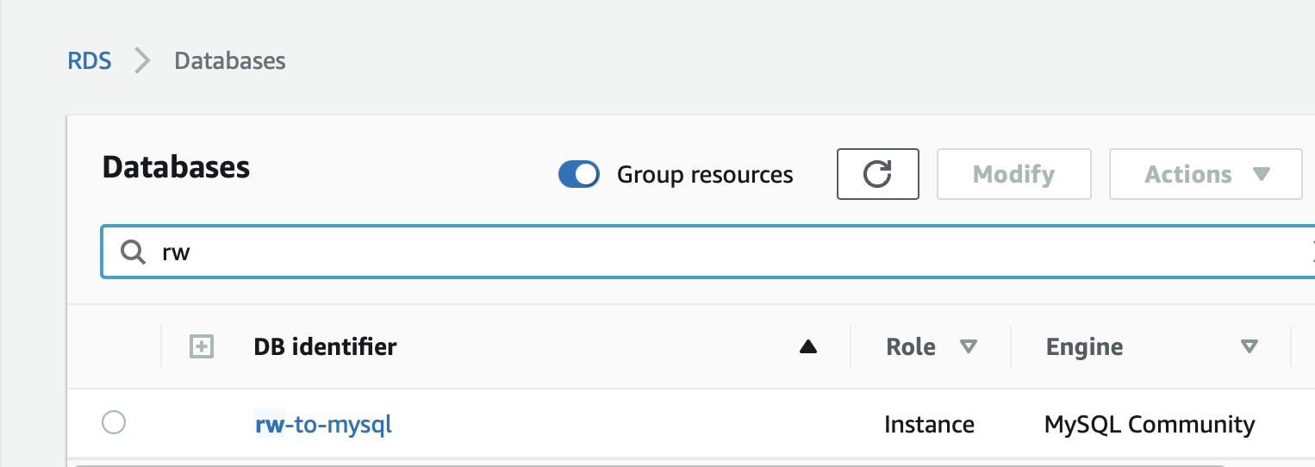This screenshot has height=467, width=1315.
Task: Open the rw-to-mysql database link
Action: click(324, 424)
